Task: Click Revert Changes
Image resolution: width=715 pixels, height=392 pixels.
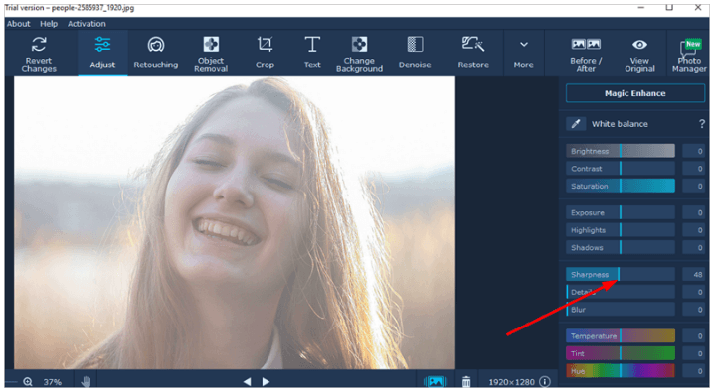Action: coord(39,54)
